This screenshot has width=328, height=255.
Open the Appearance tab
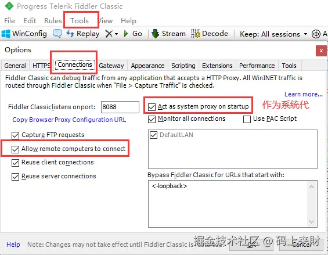[147, 66]
